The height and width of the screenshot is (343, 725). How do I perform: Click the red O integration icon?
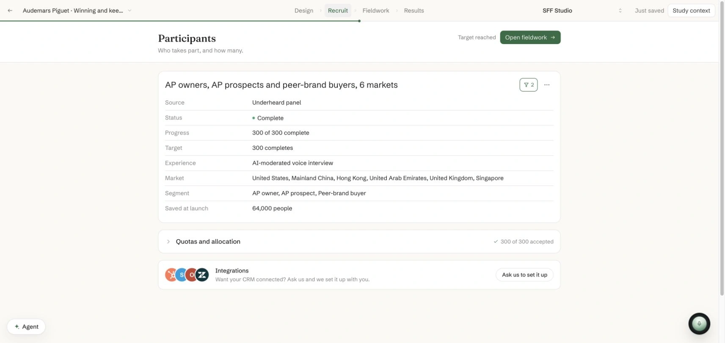click(192, 275)
